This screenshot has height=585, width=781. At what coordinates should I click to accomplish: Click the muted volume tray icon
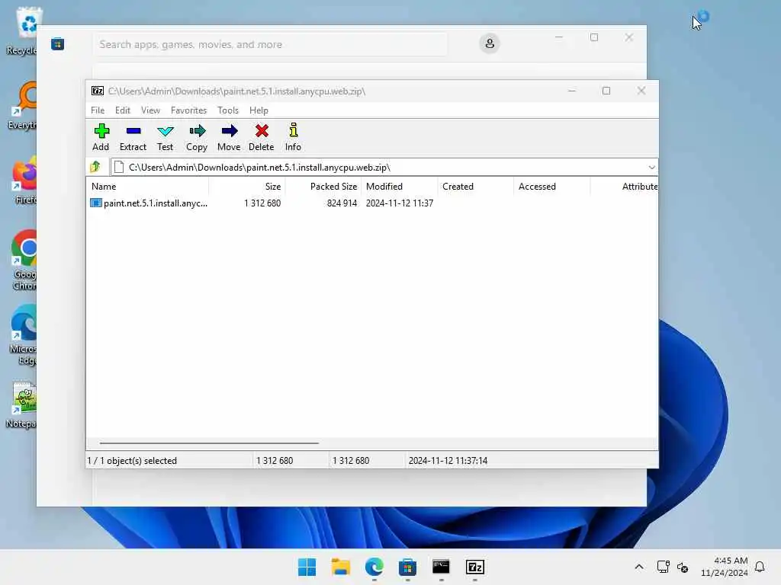point(683,567)
